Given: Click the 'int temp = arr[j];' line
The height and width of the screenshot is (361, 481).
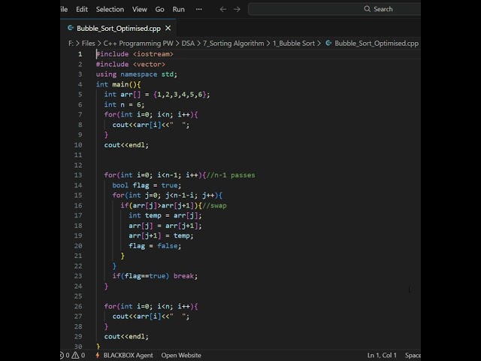Looking at the screenshot, I should click(x=165, y=216).
